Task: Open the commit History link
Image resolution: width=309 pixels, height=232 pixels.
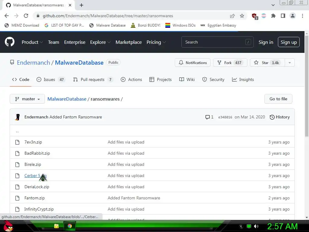Action: tap(280, 117)
